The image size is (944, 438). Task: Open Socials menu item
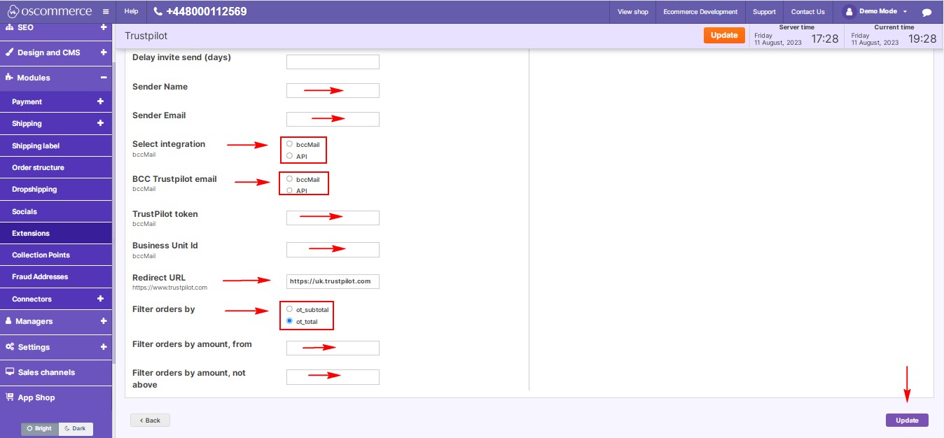point(56,211)
